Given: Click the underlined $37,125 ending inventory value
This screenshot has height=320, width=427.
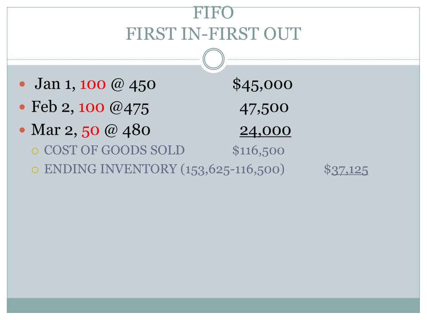Looking at the screenshot, I should 346,170.
